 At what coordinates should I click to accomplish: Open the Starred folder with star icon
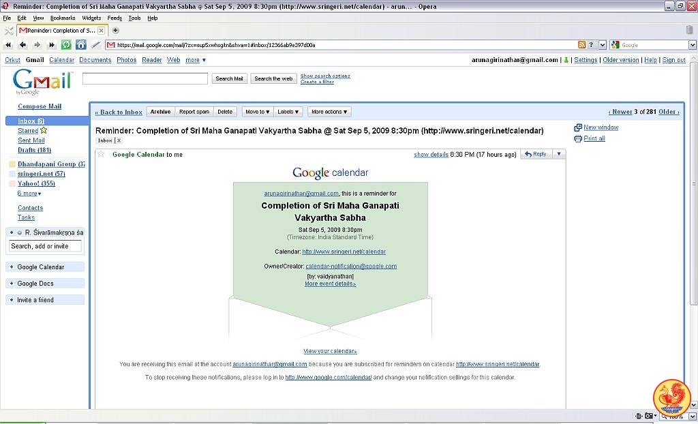coord(32,130)
